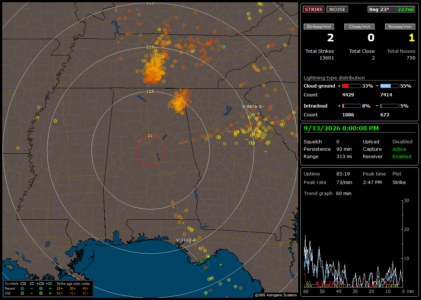Click the Upload Disabled status
This screenshot has width=421, height=300.
(402, 142)
